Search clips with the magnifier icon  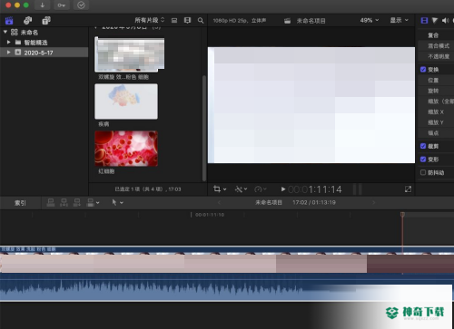click(201, 20)
